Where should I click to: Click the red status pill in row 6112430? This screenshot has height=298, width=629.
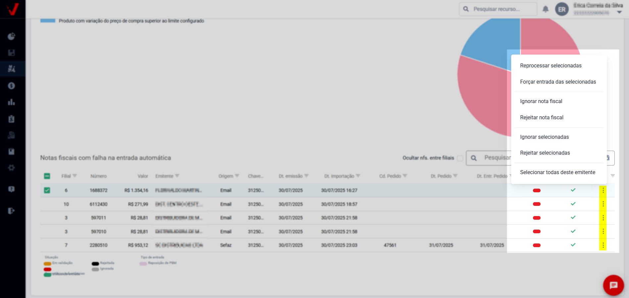[537, 204]
